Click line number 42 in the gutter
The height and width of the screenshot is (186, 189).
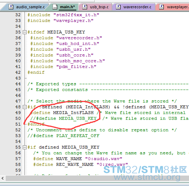coord(18,72)
